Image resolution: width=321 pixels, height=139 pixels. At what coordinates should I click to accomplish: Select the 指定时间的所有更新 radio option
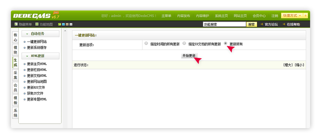click(x=146, y=43)
